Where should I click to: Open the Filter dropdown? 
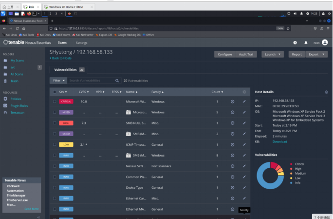pyautogui.click(x=58, y=80)
